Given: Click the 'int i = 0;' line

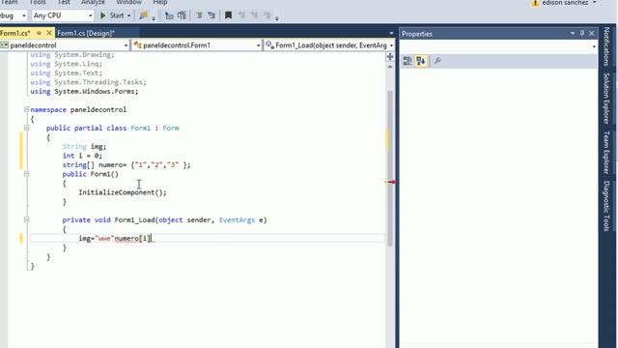Looking at the screenshot, I should [82, 156].
